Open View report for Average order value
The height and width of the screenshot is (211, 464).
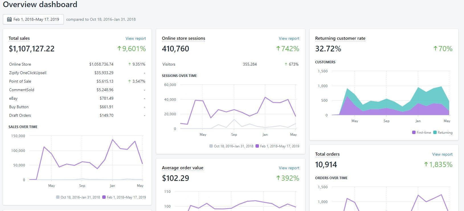[289, 168]
